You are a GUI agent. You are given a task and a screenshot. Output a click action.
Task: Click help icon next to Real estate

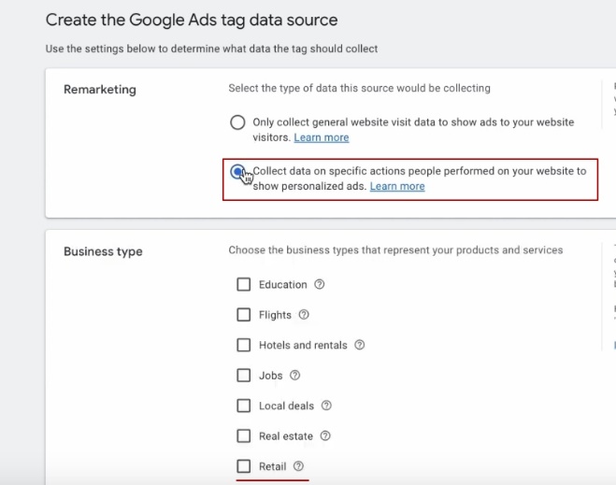[x=324, y=435]
